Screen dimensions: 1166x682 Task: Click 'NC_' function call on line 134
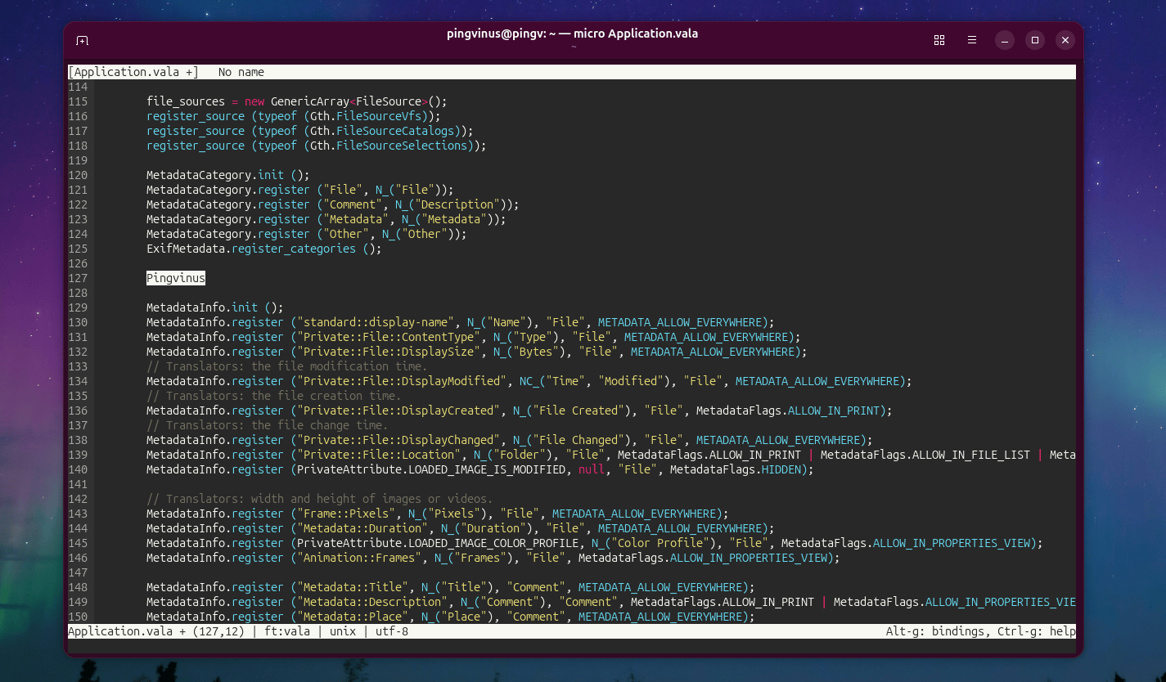[529, 381]
